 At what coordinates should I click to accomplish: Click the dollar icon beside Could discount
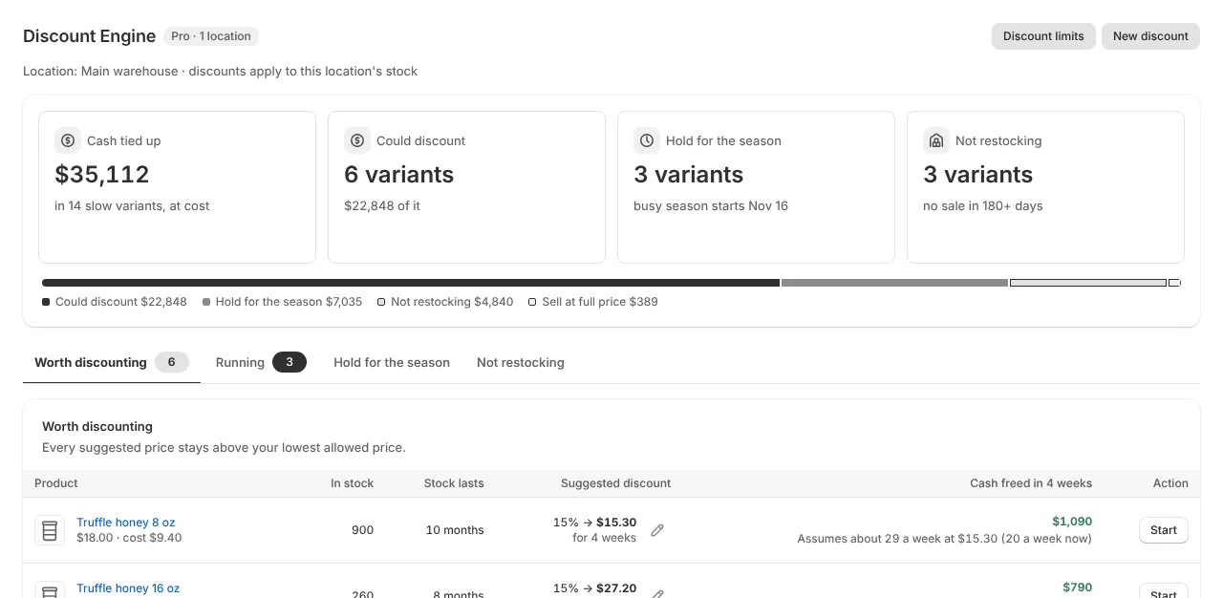(x=357, y=140)
